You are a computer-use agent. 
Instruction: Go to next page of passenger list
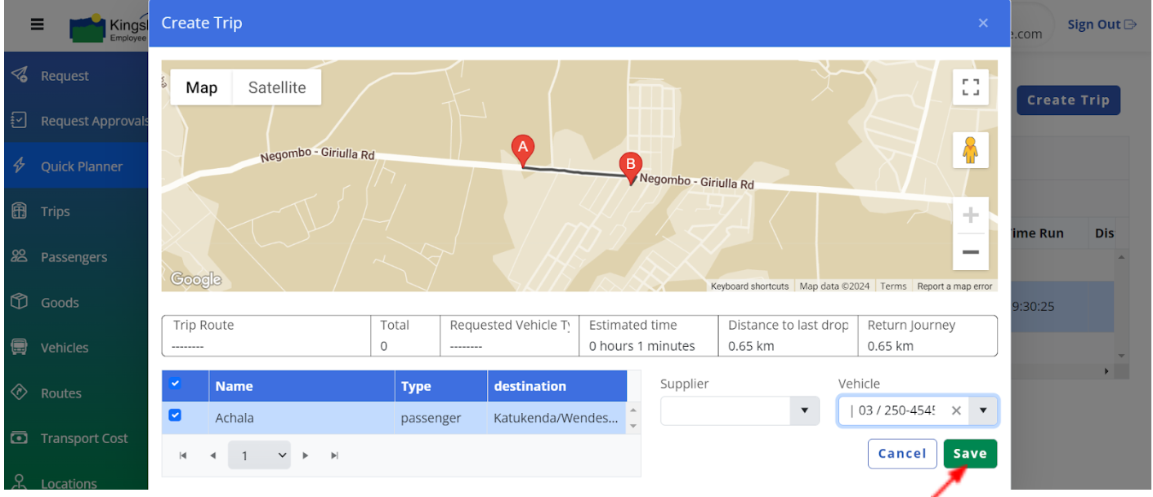(x=306, y=455)
